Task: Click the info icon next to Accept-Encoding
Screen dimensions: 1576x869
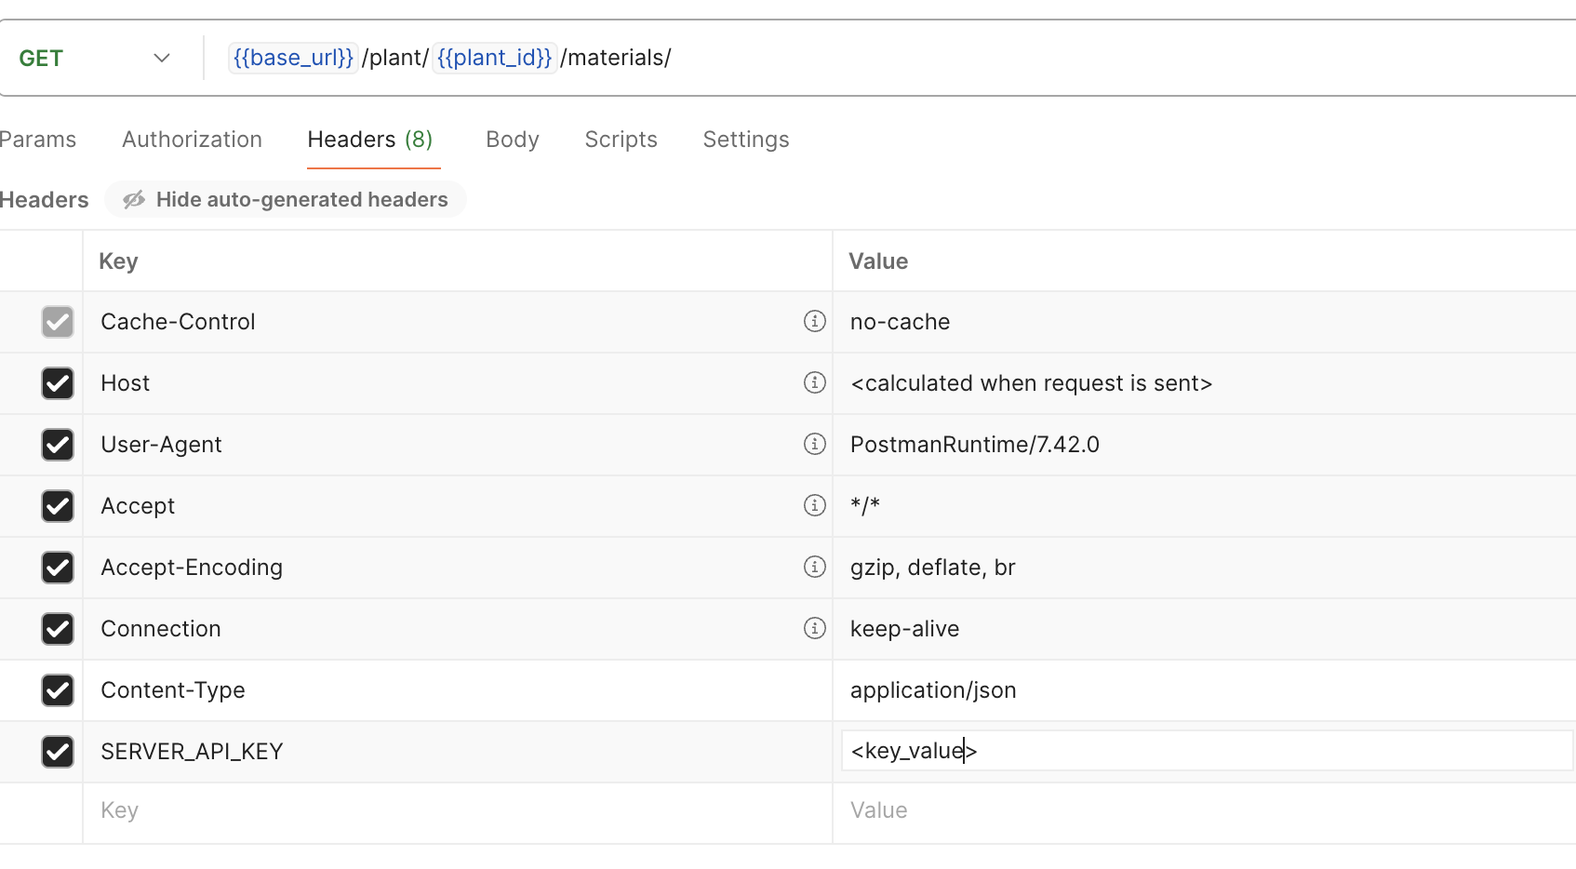Action: point(815,567)
